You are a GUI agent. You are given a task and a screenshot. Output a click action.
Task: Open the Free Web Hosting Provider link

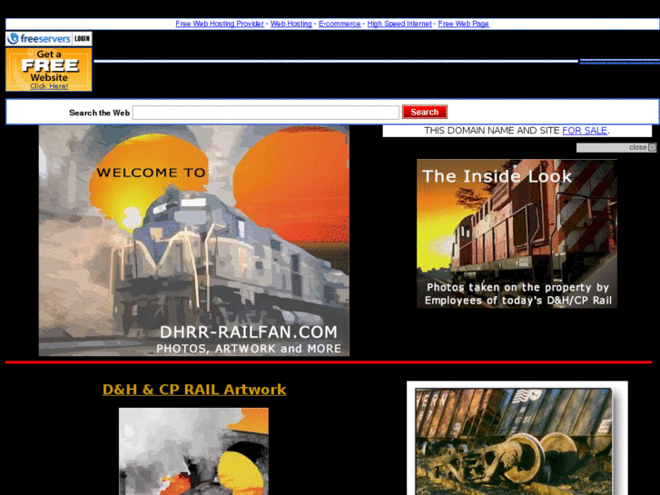(x=220, y=24)
